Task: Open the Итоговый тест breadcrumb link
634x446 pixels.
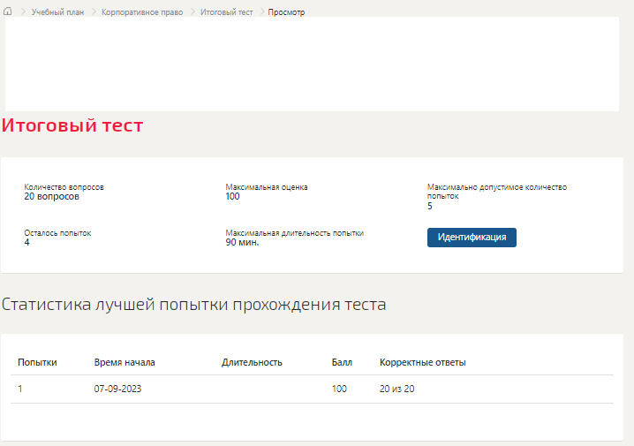Action: click(226, 12)
